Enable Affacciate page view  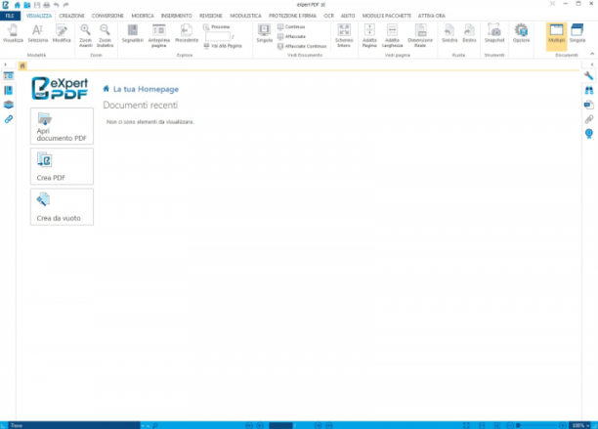click(x=291, y=36)
